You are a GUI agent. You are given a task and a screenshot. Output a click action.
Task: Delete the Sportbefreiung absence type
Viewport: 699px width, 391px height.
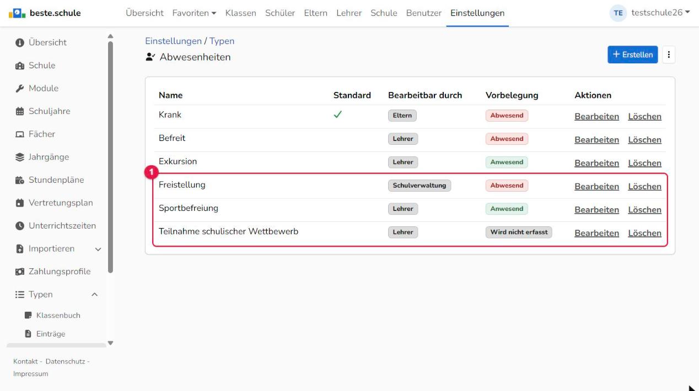coord(644,210)
